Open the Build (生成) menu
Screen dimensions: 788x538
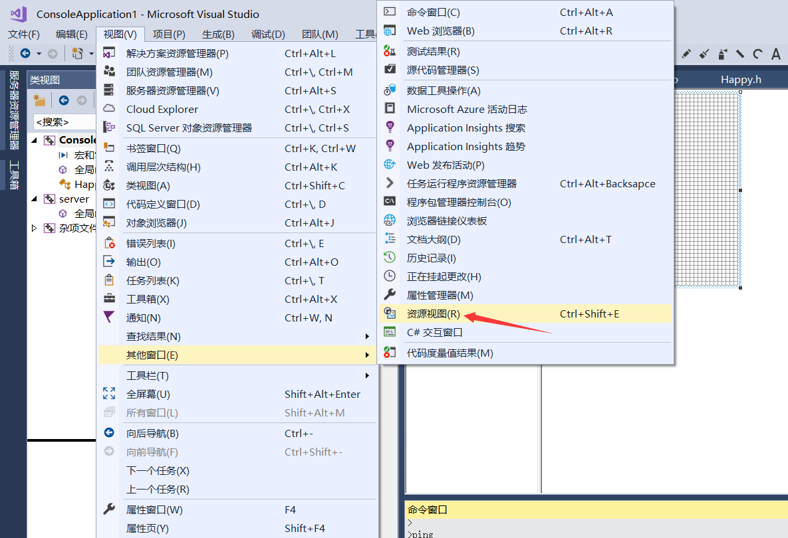click(218, 34)
